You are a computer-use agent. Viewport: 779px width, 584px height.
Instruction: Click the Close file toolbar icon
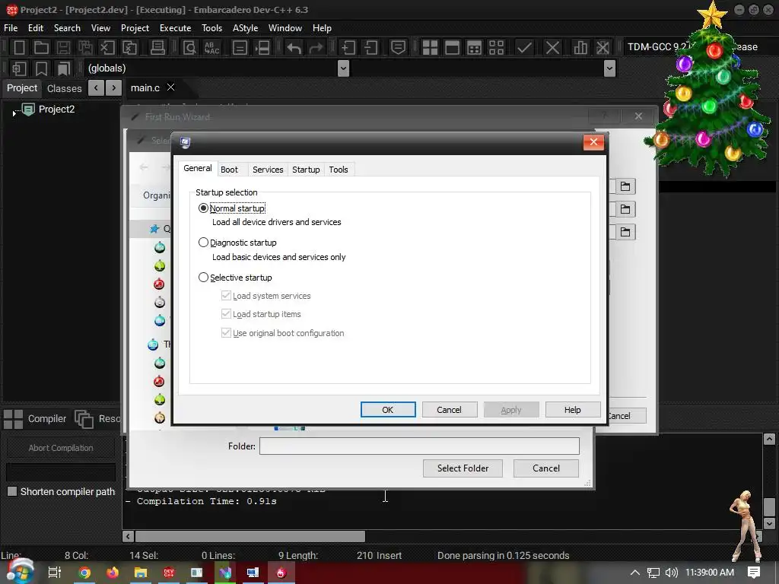click(x=107, y=48)
